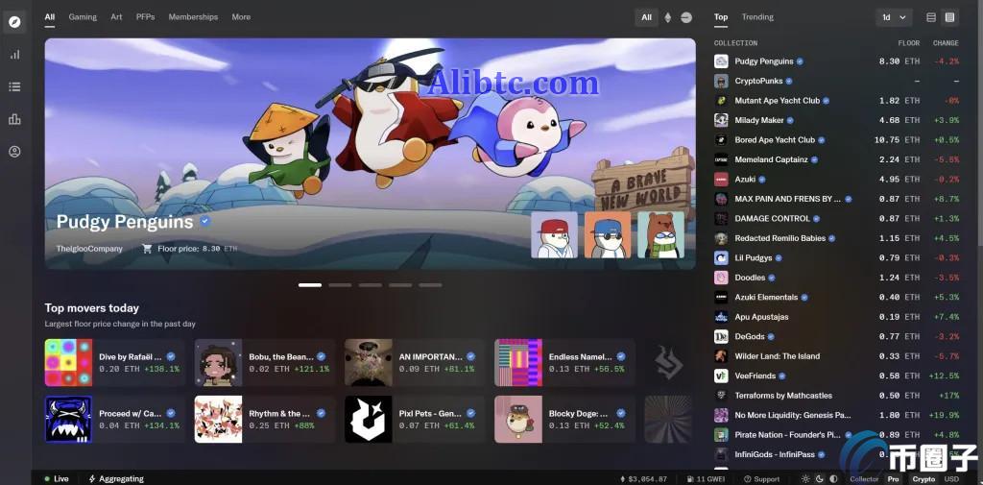Select the All chains filter button
Screen dimensions: 983x485
(646, 17)
